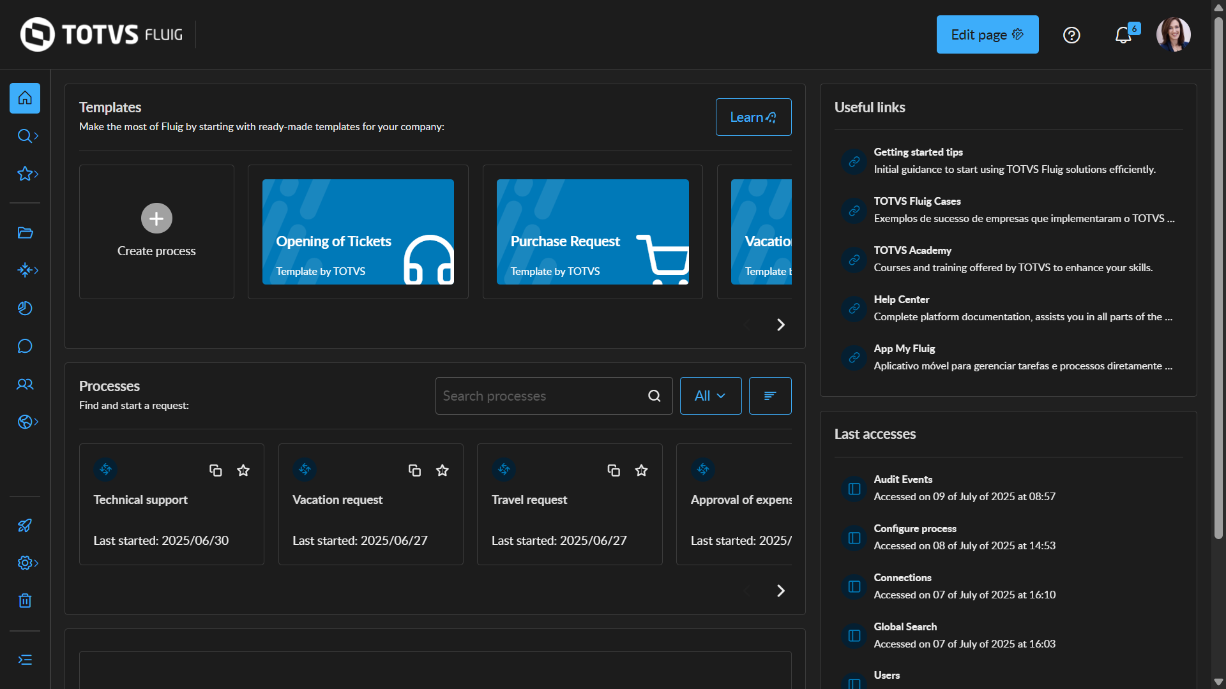Expand the settings gear menu in sidebar
1226x689 pixels.
click(27, 563)
